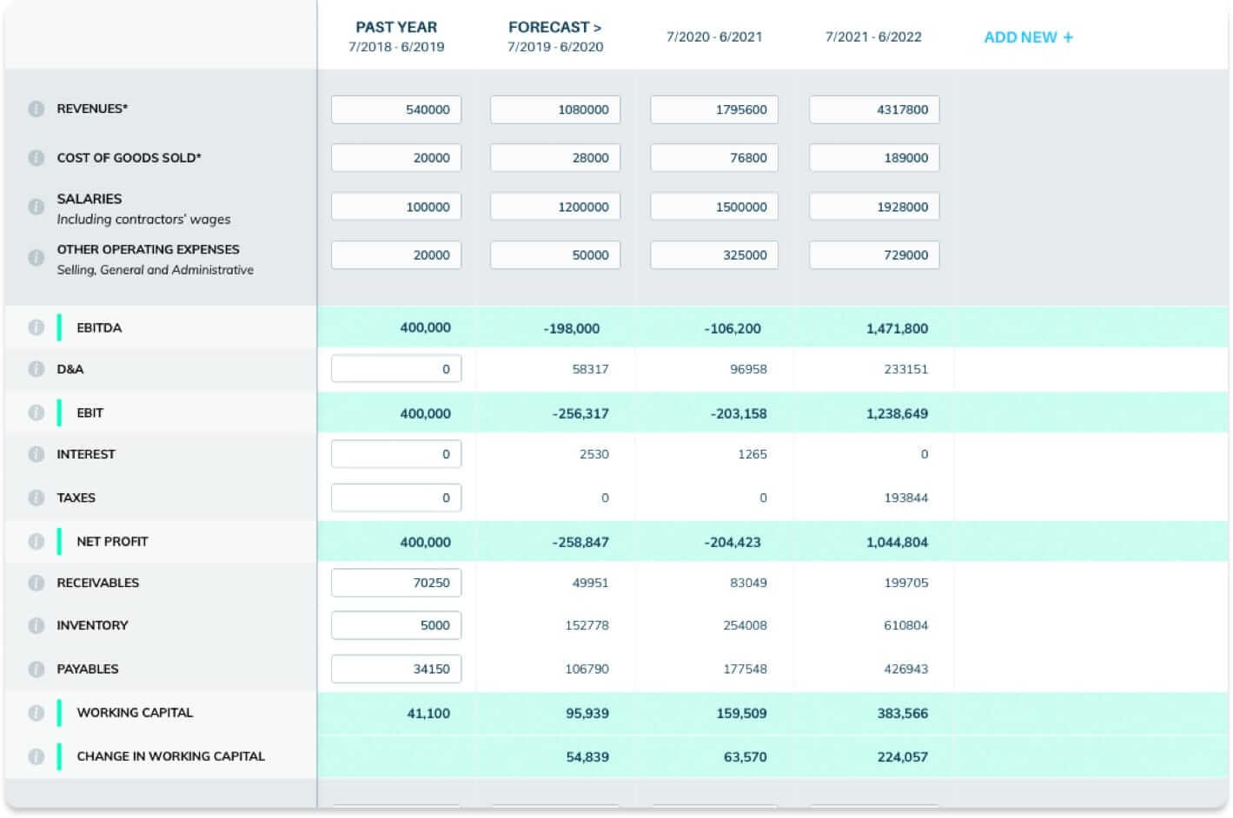Click the Taxes info icon

(36, 498)
